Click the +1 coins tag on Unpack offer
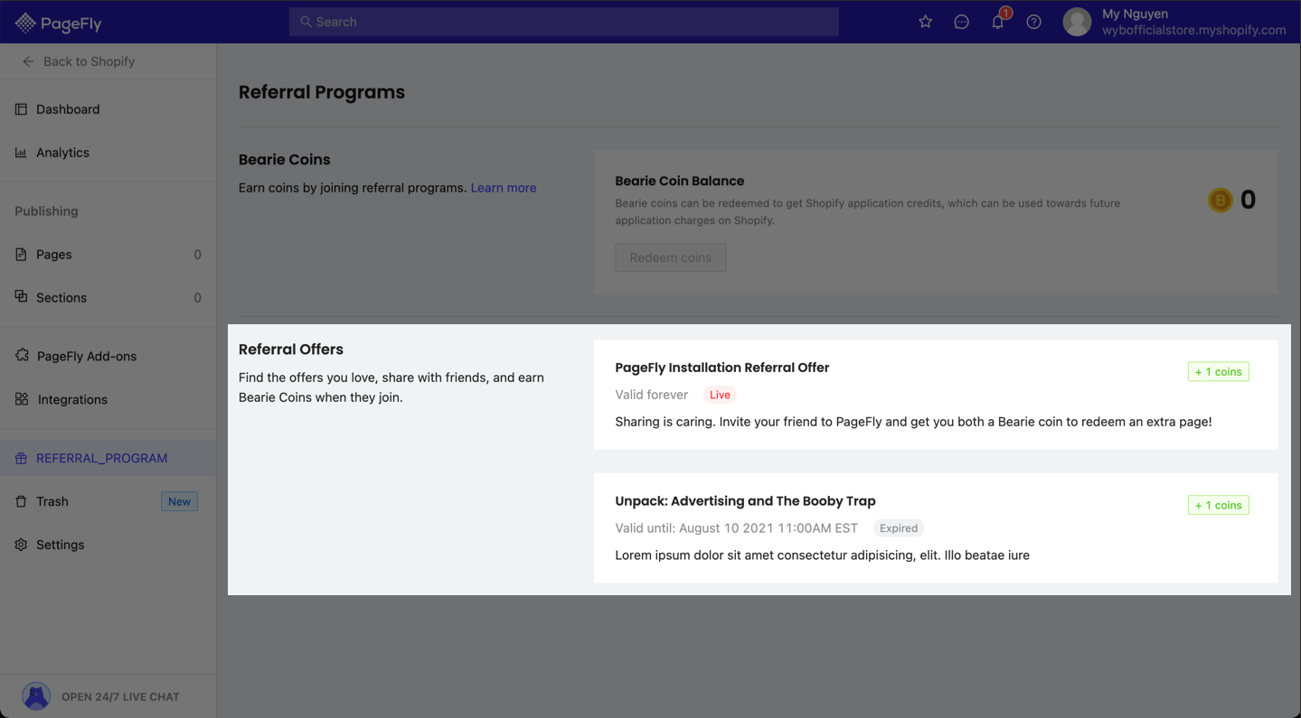This screenshot has width=1301, height=718. [x=1218, y=505]
